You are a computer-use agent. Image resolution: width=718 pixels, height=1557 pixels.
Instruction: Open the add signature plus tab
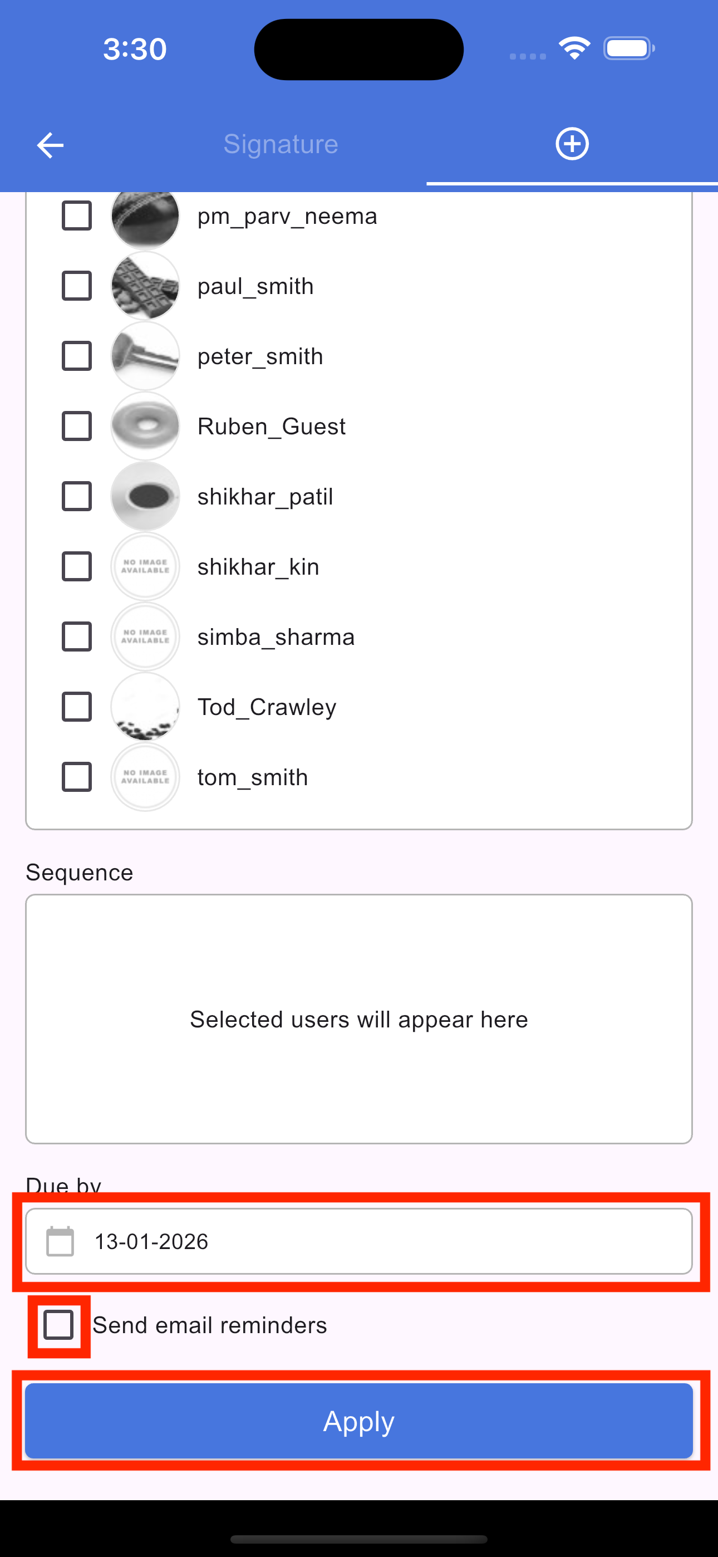pos(572,144)
